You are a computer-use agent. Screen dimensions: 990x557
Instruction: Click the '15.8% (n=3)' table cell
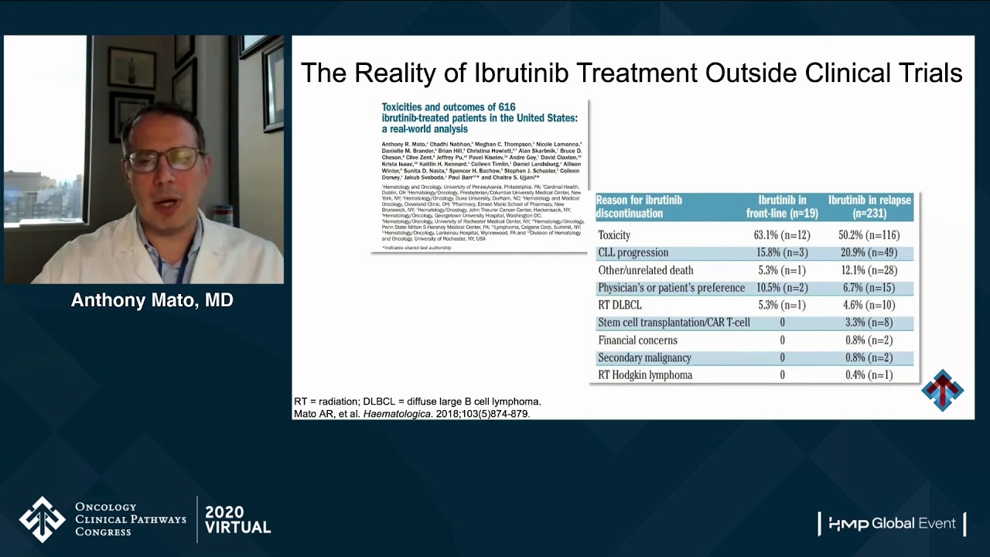tap(782, 253)
